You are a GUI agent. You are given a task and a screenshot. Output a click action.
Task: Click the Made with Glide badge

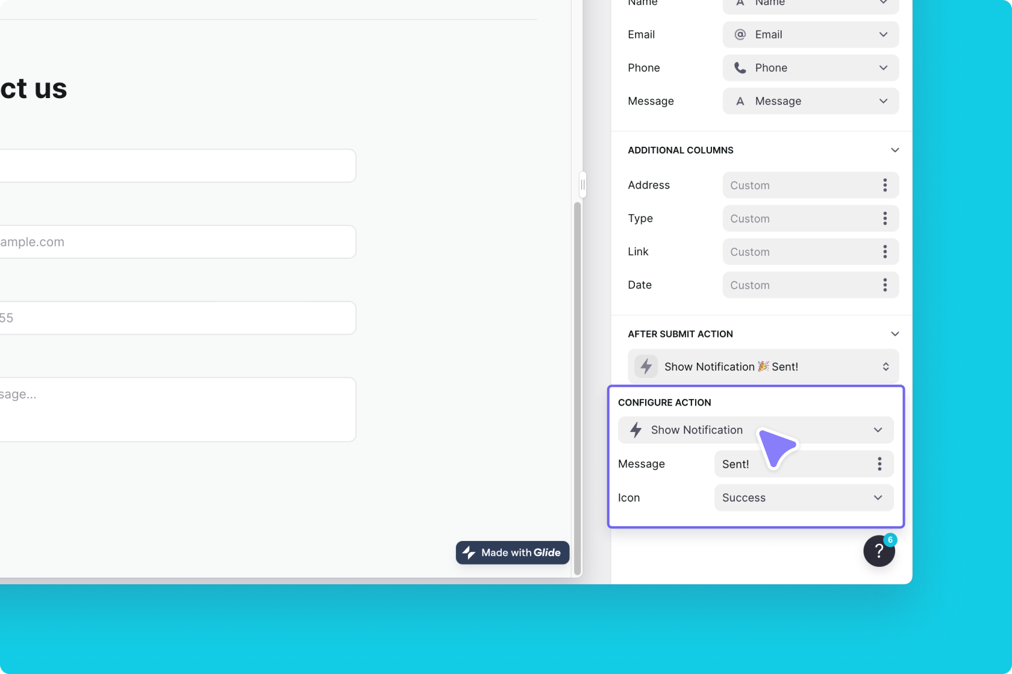[x=512, y=552]
